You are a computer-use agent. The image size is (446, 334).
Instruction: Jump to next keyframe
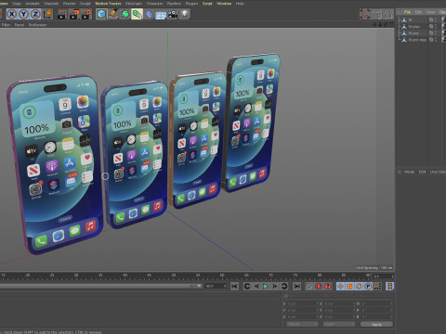point(284,287)
